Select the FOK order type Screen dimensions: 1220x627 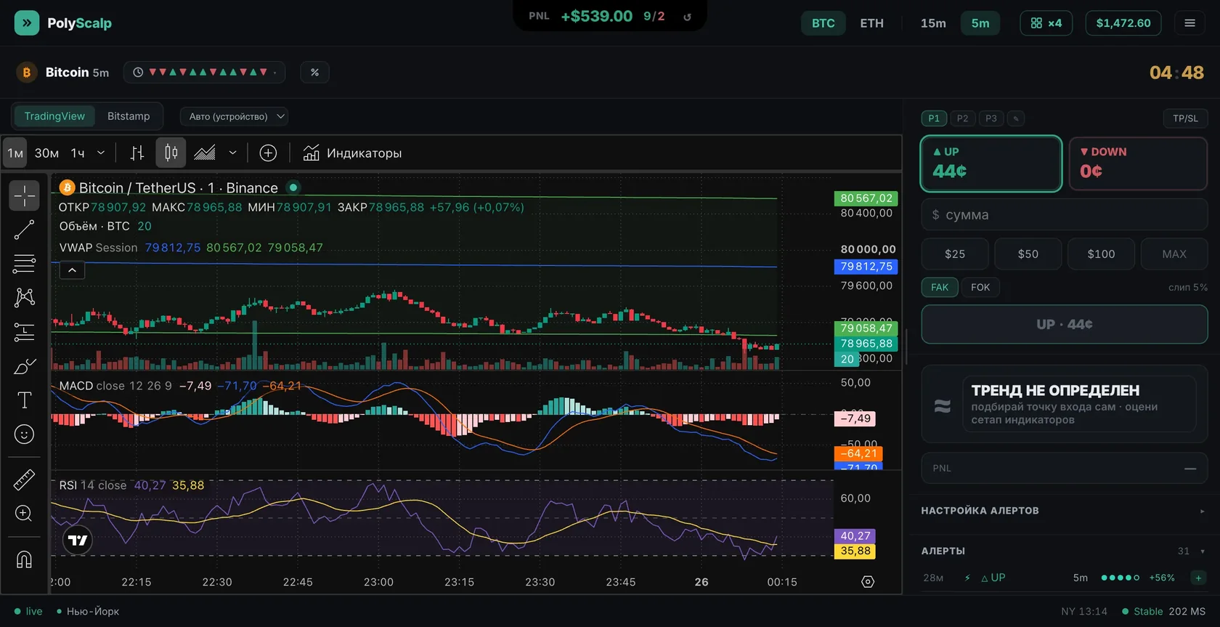(x=980, y=287)
